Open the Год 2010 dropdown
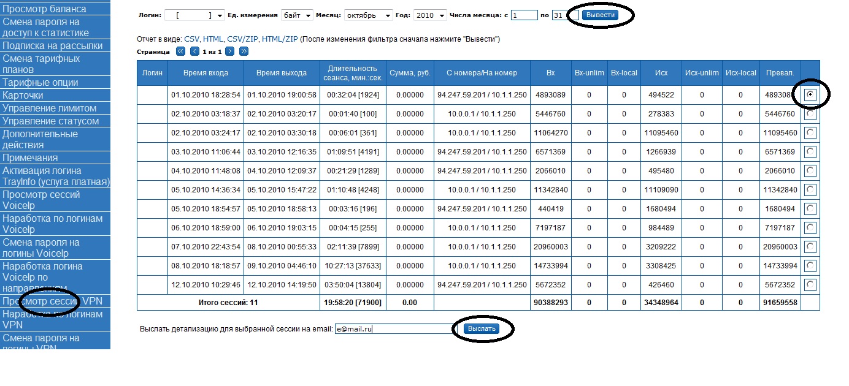This screenshot has width=849, height=386. 430,15
